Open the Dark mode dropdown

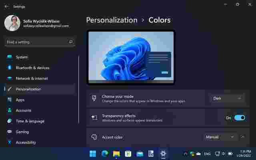coord(227,98)
